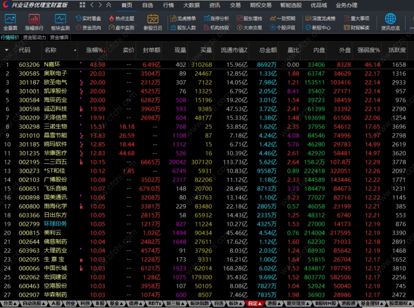
Task: Select stock row 中国长城
Action: tap(207, 268)
